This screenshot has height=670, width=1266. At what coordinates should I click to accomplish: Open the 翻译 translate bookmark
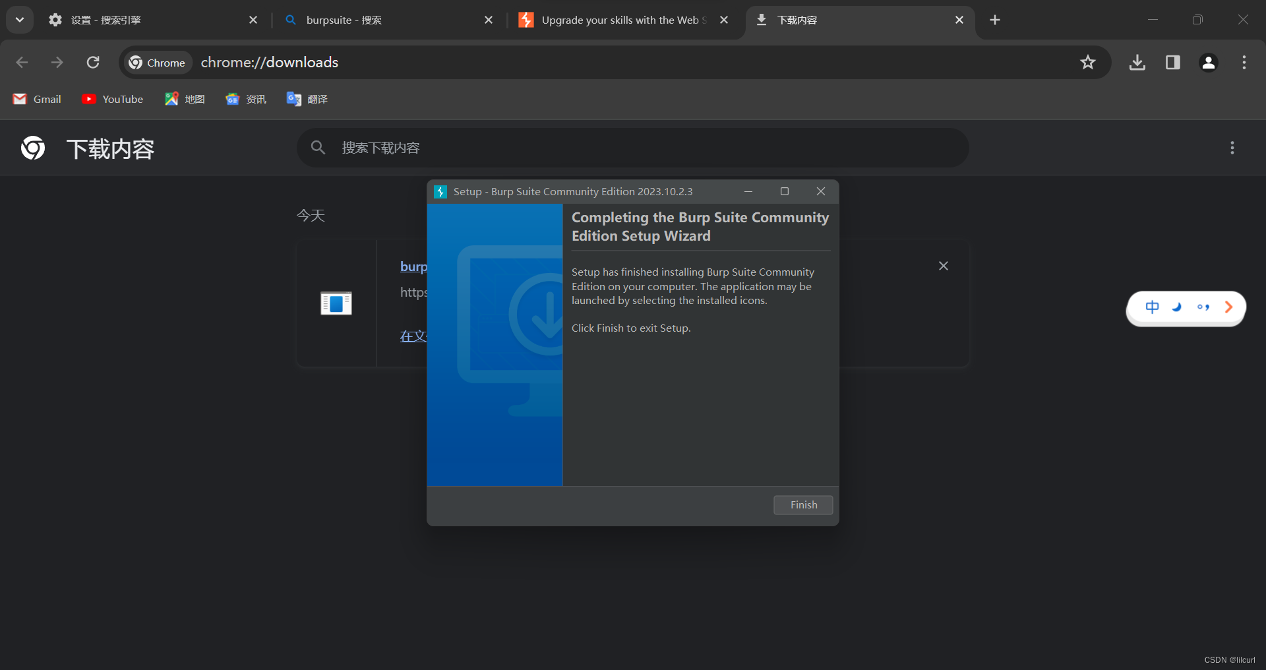point(307,99)
